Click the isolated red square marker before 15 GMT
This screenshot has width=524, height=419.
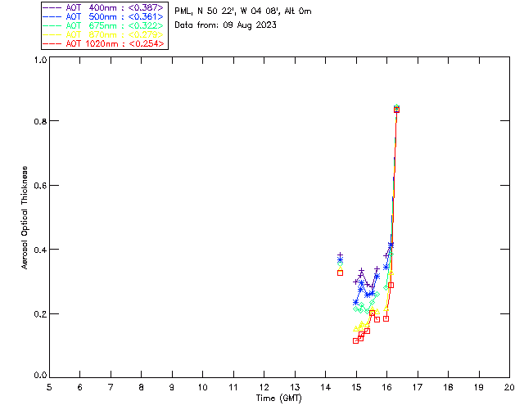[x=341, y=273]
